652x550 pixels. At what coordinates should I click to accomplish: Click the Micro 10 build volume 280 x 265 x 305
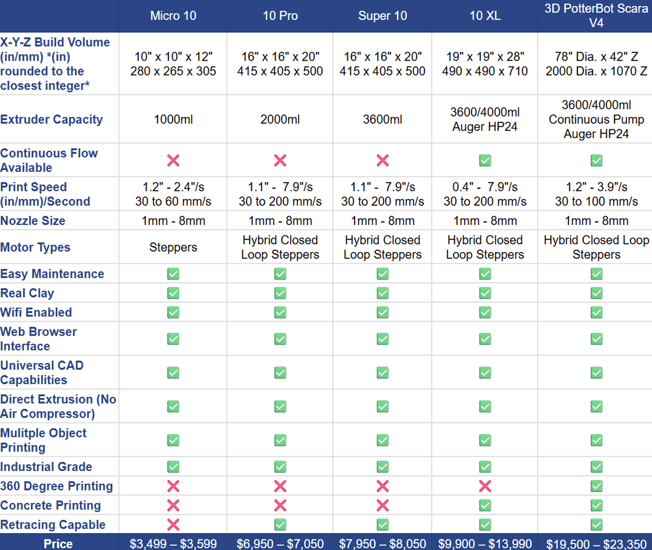point(173,71)
